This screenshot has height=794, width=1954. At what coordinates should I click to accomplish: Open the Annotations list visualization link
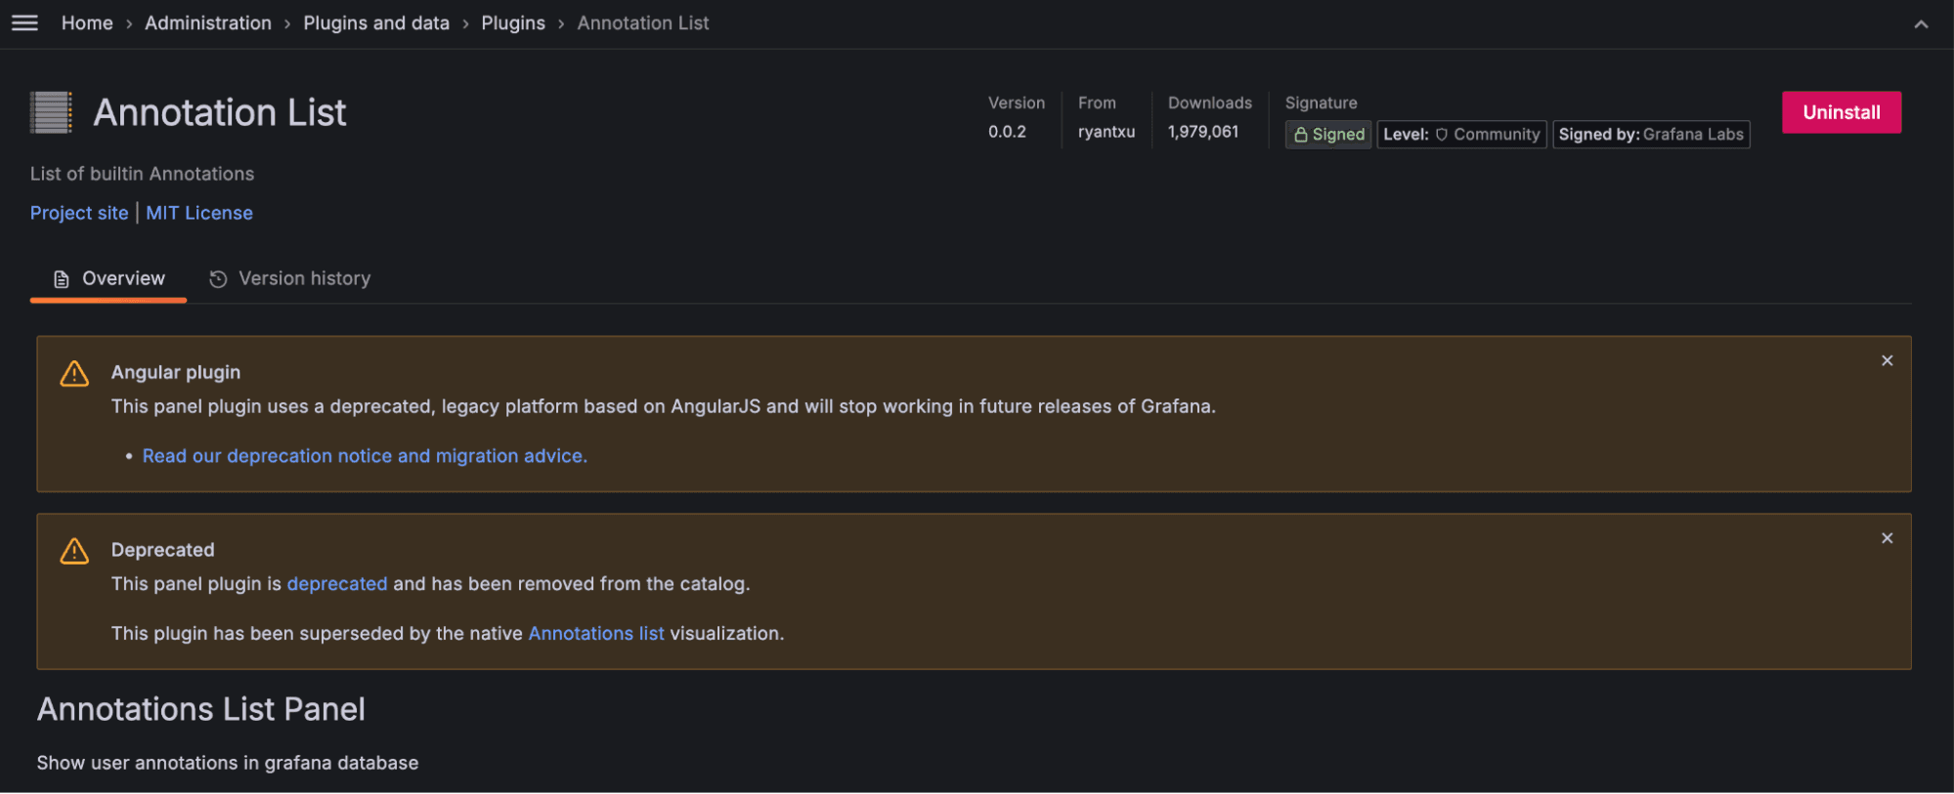596,634
